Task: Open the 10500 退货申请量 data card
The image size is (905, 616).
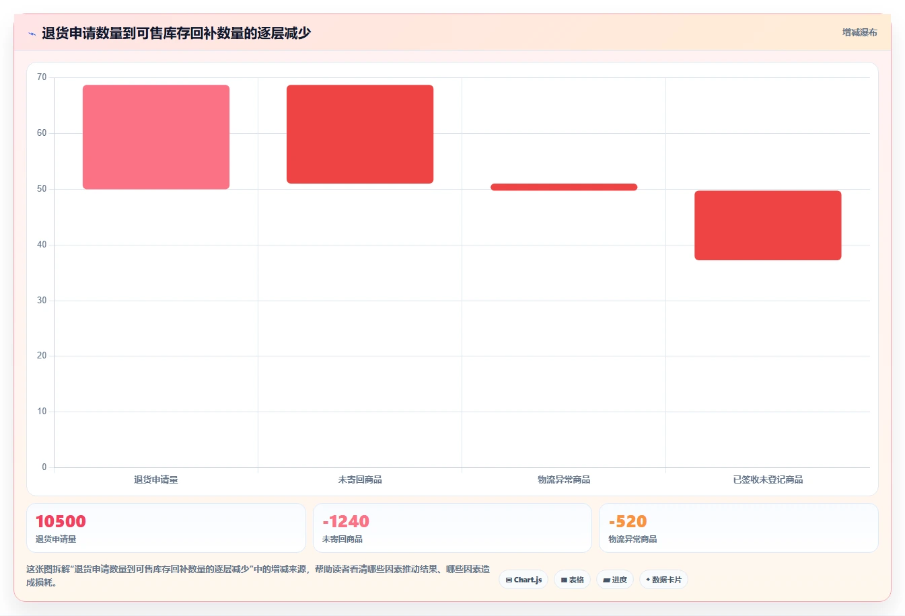Action: 166,528
